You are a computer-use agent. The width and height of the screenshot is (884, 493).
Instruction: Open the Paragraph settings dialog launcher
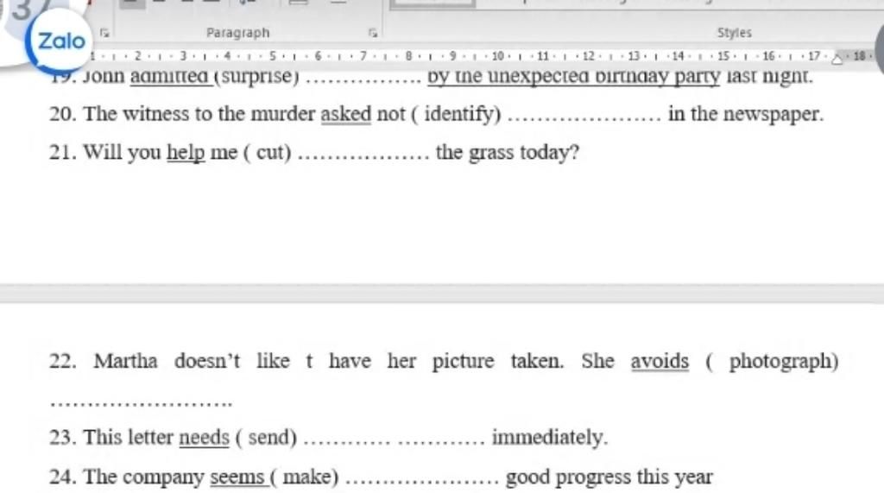pos(373,33)
